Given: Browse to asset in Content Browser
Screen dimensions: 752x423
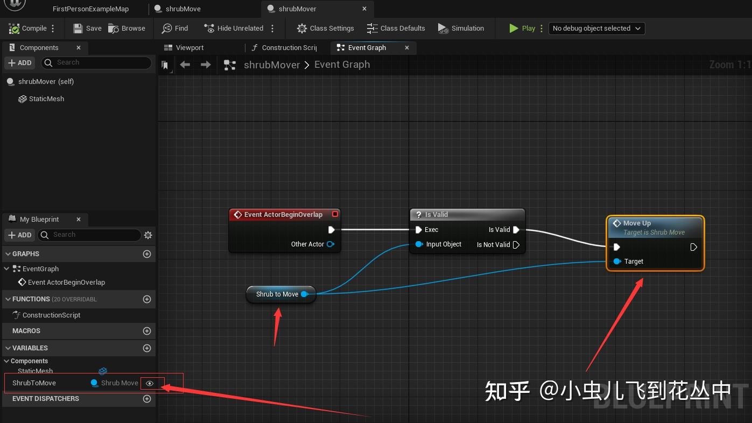Looking at the screenshot, I should (126, 29).
